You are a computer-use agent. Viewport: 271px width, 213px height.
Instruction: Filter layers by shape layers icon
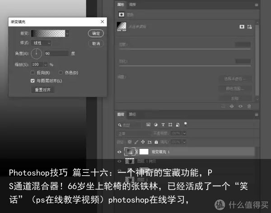point(170,125)
